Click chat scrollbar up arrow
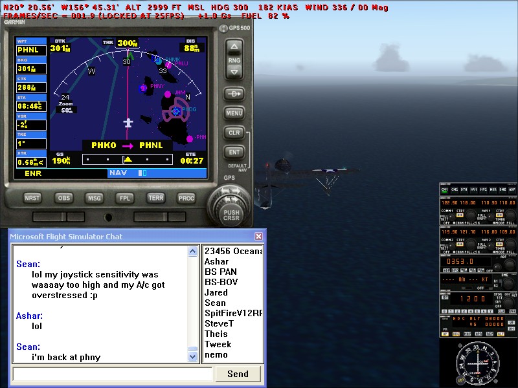 click(x=192, y=252)
